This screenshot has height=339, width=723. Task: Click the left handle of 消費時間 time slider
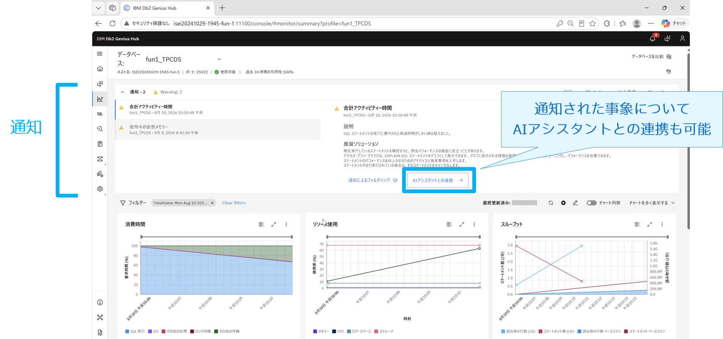click(x=142, y=237)
